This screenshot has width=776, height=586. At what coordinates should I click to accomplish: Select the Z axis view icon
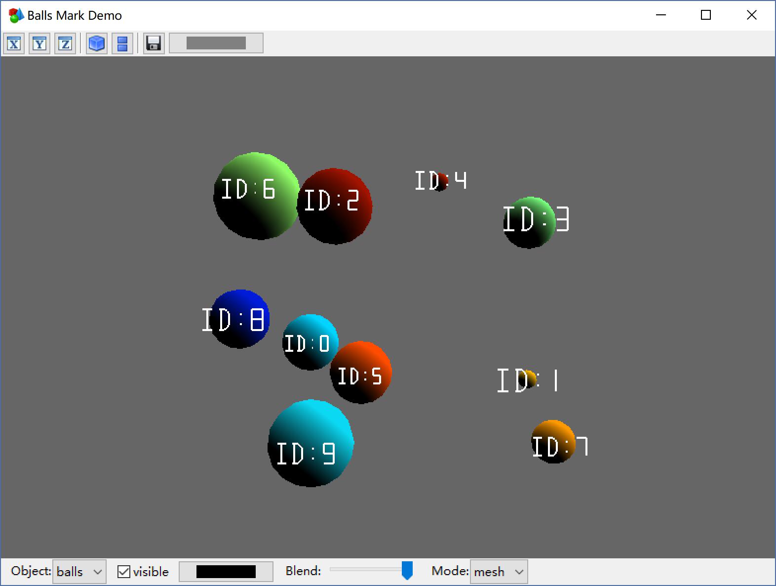tap(65, 43)
